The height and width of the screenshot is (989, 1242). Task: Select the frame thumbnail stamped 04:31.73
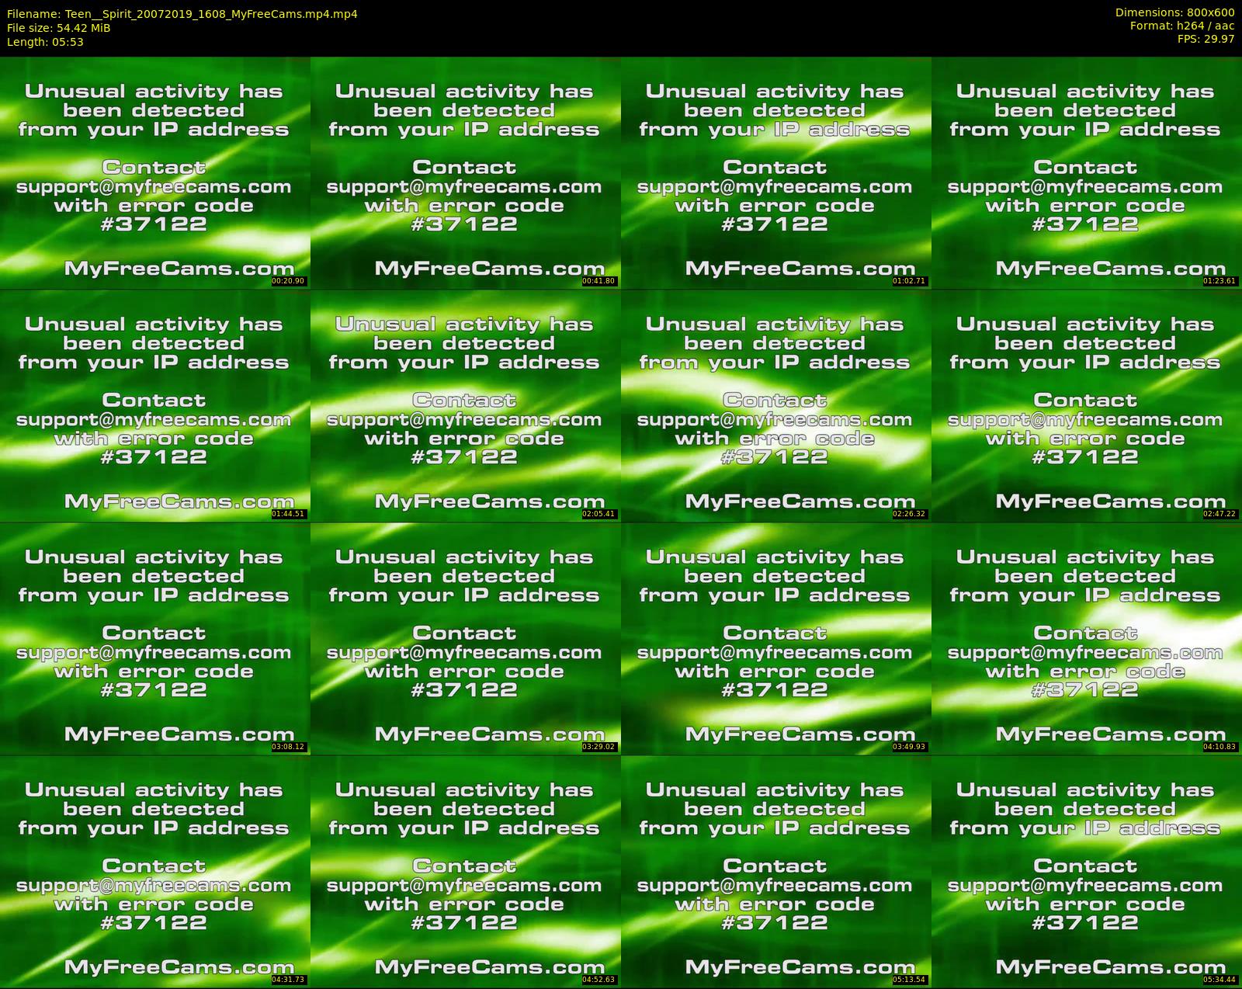(x=154, y=871)
